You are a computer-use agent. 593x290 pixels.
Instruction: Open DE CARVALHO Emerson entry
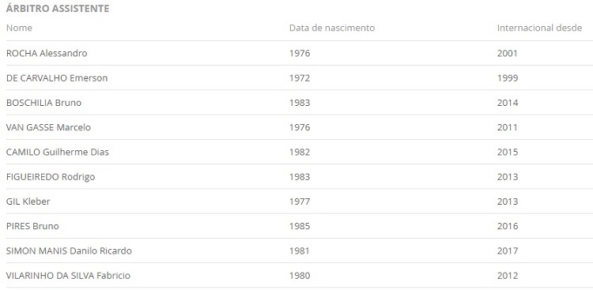57,78
